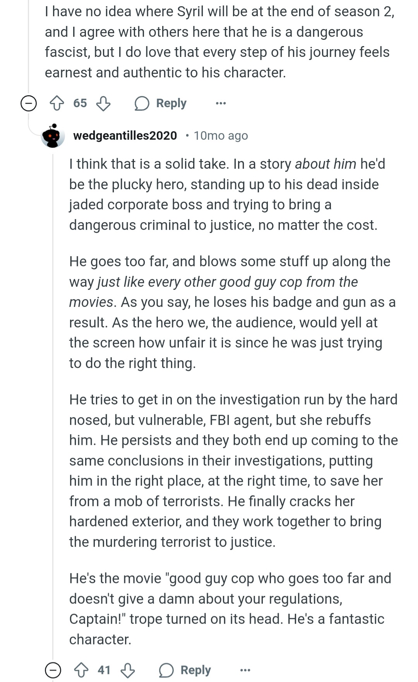Collapse thread via line beside wedgeantilles2020's text

pos(53,387)
